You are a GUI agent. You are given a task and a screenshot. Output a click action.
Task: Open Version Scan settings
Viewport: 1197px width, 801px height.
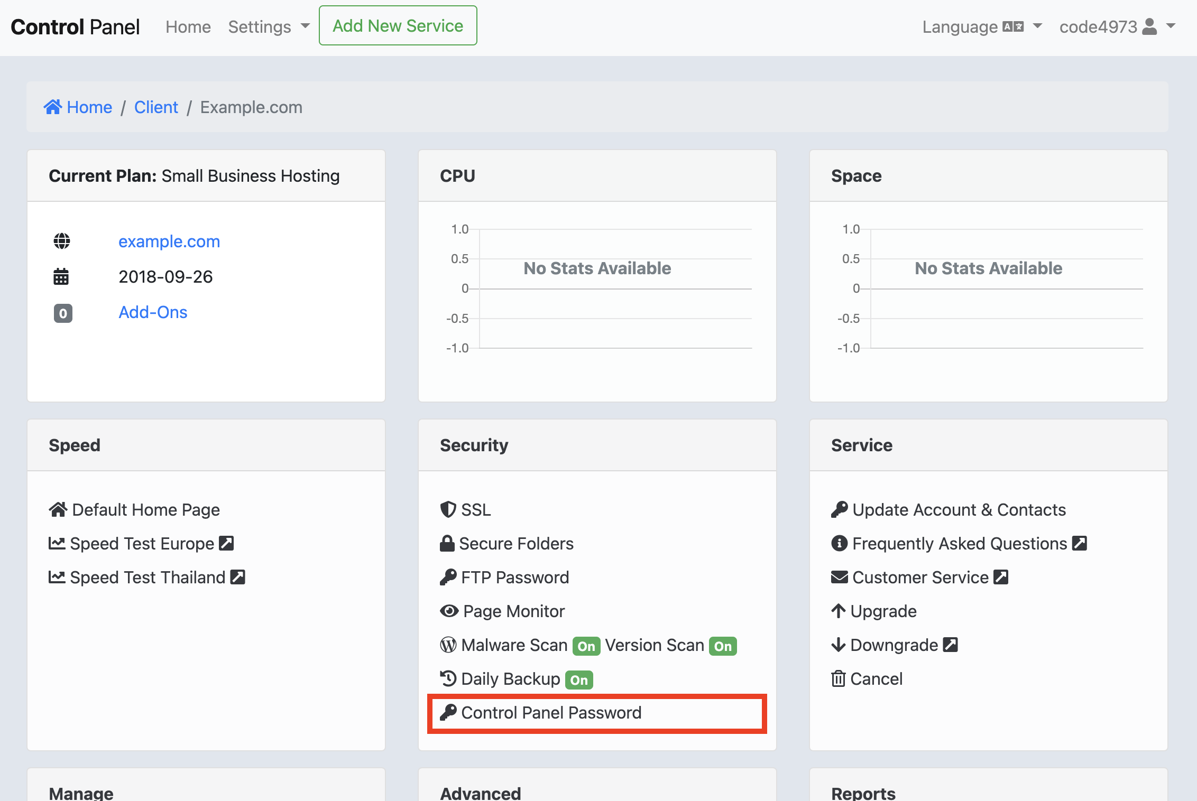click(x=655, y=645)
